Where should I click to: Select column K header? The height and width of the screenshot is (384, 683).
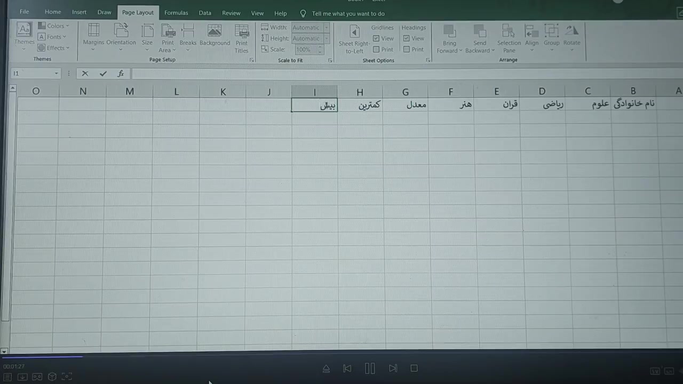(223, 92)
